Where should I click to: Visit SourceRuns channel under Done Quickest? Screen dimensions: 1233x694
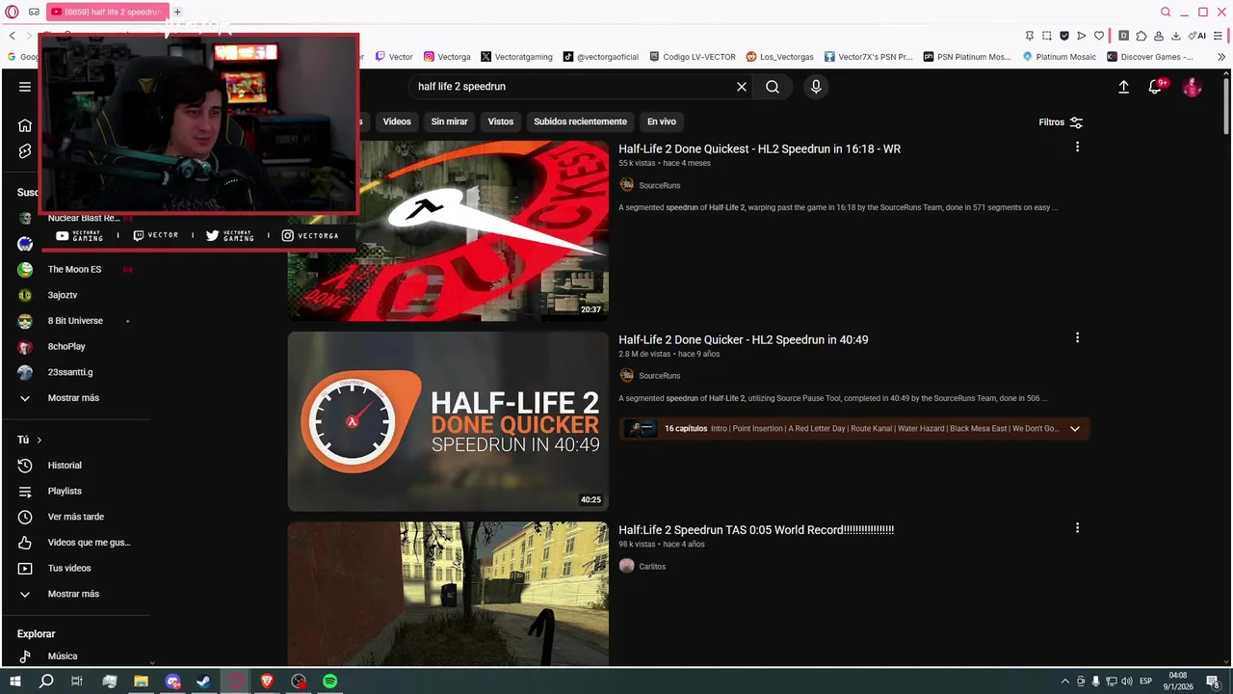tap(659, 185)
